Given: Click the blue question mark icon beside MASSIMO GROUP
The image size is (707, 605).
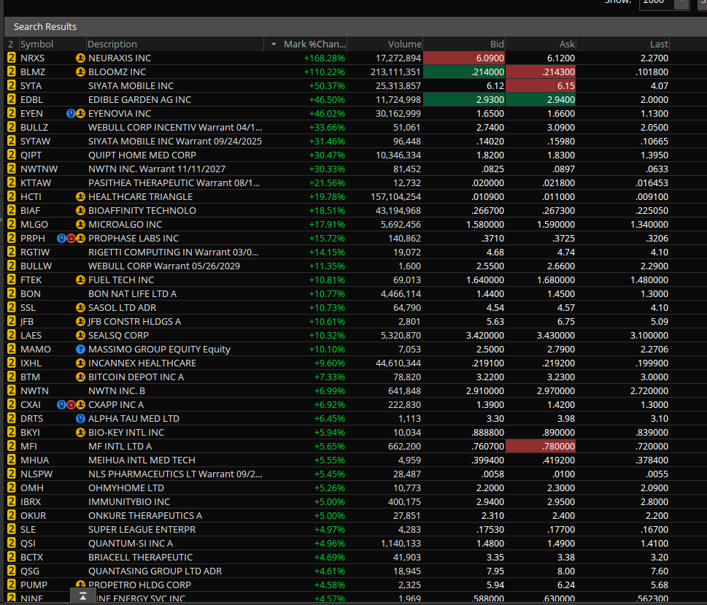Looking at the screenshot, I should click(80, 349).
